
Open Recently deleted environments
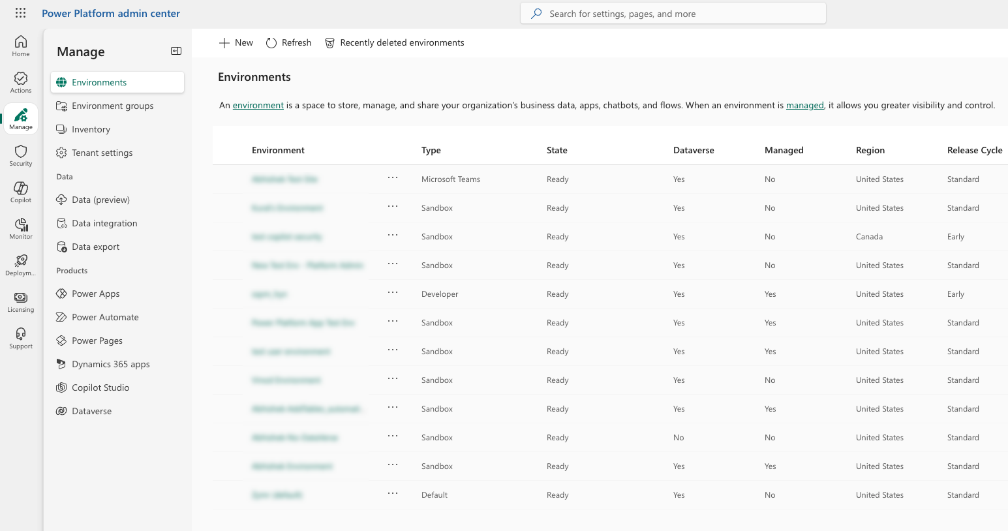pos(395,43)
